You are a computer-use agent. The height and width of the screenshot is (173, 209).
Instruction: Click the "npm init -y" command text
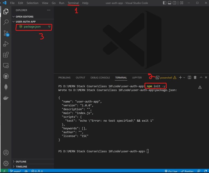point(156,86)
